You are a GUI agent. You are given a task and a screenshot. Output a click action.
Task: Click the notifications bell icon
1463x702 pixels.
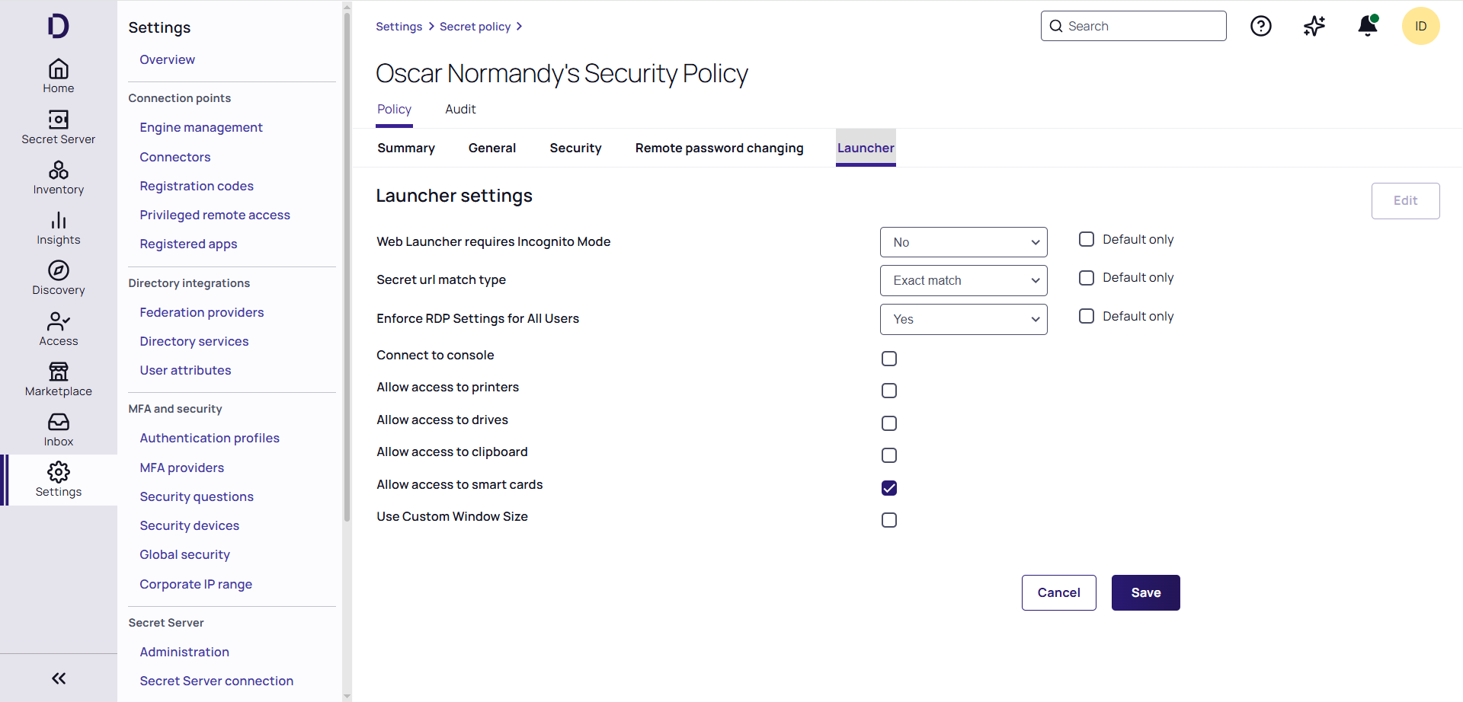point(1368,27)
